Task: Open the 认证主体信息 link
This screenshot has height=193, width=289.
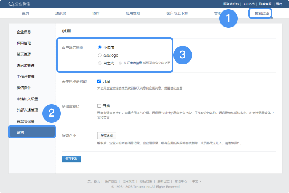Action: click(133, 63)
